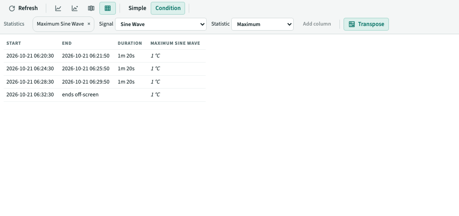Open the Signal dropdown showing Sine Wave
Image resolution: width=459 pixels, height=216 pixels.
pos(161,24)
